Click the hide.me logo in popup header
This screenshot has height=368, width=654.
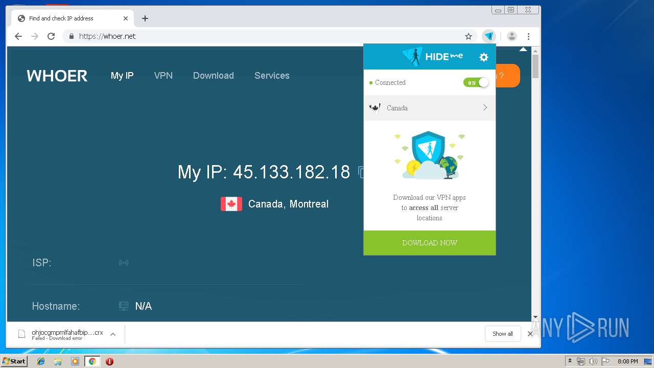click(432, 56)
